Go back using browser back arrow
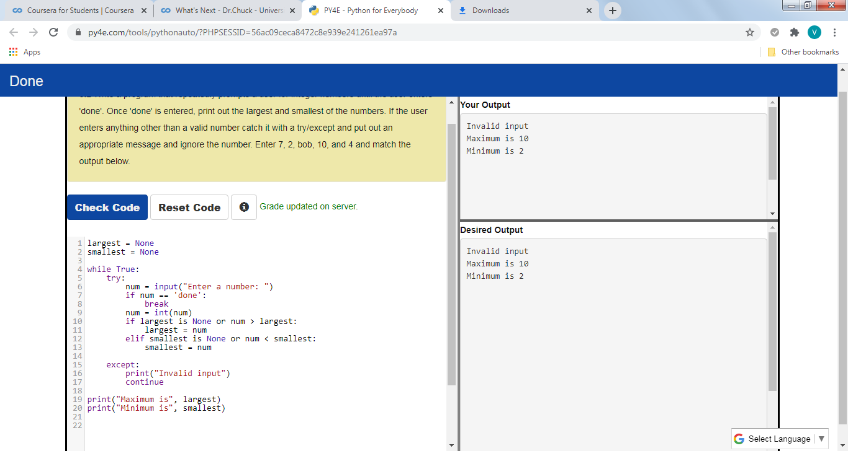This screenshot has height=451, width=848. (14, 32)
